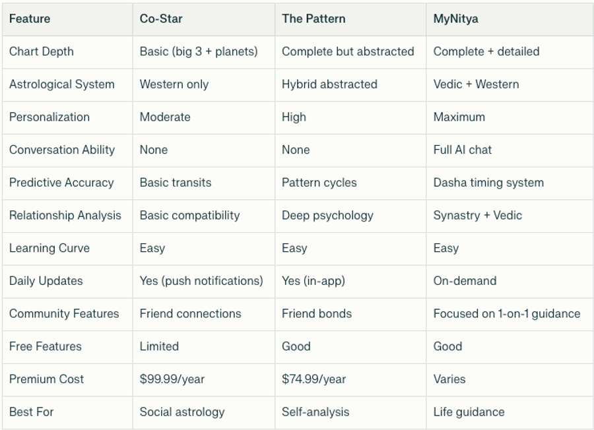
Task: Select the Premium Cost row label
Action: (x=46, y=379)
